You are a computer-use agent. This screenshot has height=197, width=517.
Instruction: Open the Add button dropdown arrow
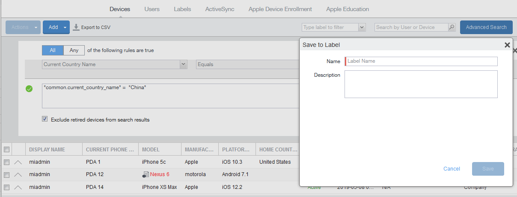pos(65,27)
